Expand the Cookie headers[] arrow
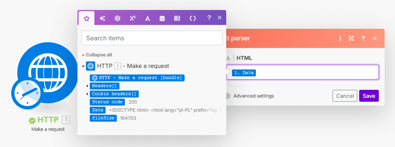This screenshot has height=147, width=395. click(x=87, y=94)
